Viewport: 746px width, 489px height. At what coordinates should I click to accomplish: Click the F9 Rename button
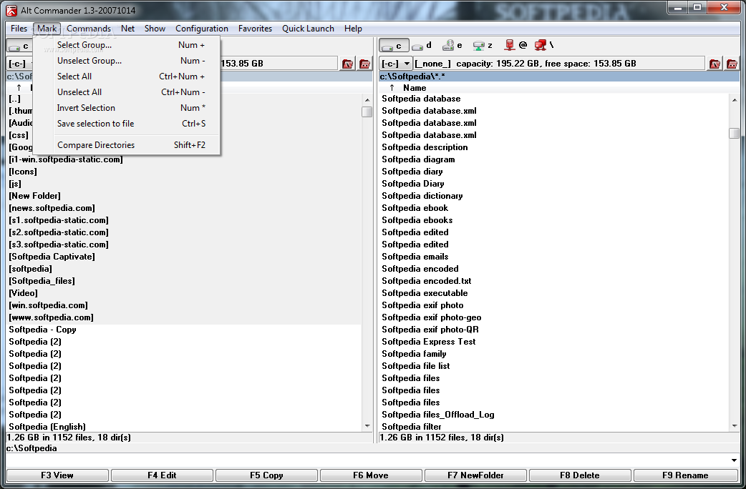pos(686,475)
